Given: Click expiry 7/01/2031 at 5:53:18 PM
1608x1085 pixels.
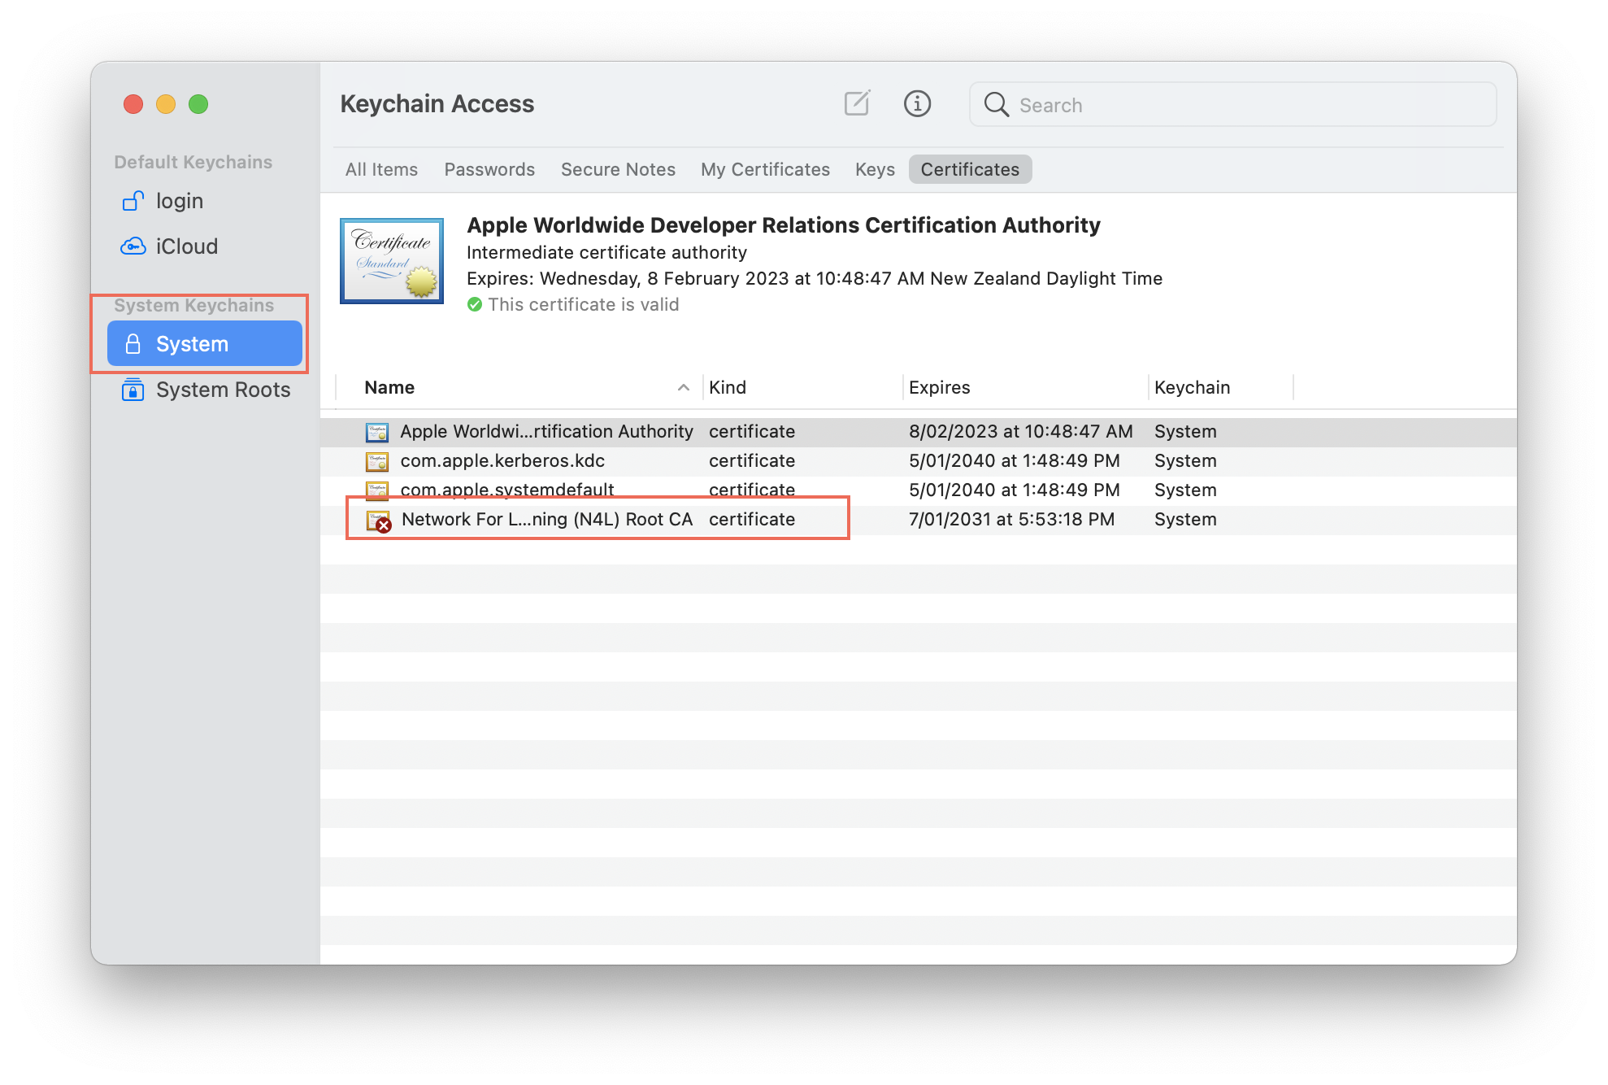Looking at the screenshot, I should [1012, 520].
